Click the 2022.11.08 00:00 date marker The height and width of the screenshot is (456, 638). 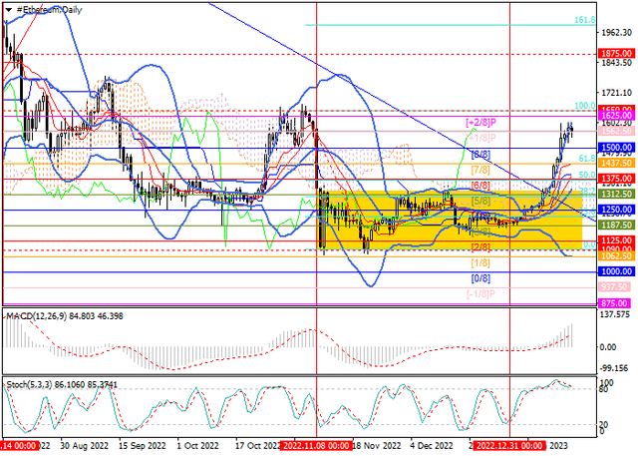point(317,446)
